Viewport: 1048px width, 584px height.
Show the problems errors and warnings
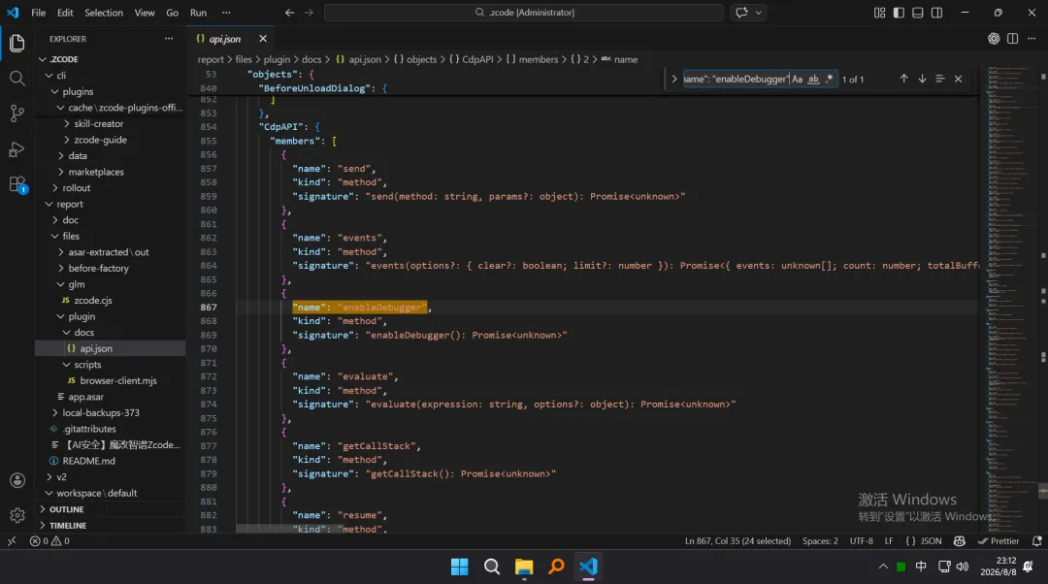pyautogui.click(x=49, y=541)
